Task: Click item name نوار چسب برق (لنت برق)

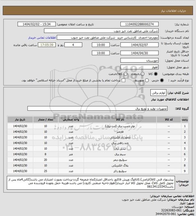Action: click(120, 126)
